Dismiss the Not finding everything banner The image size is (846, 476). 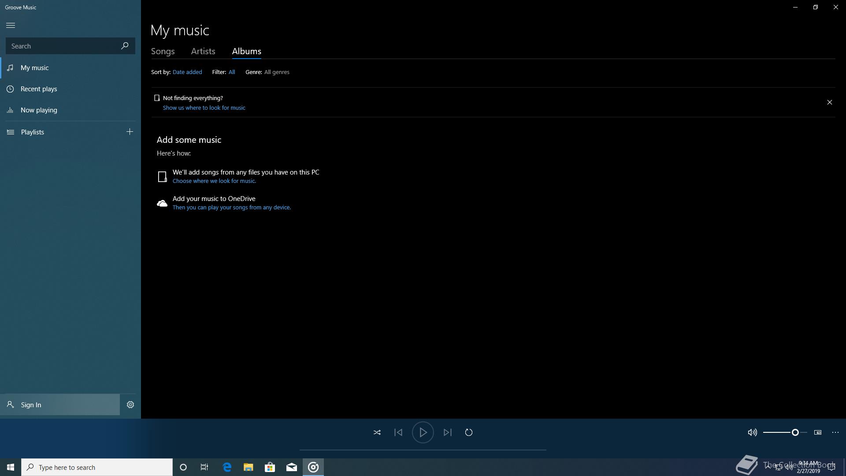(829, 102)
